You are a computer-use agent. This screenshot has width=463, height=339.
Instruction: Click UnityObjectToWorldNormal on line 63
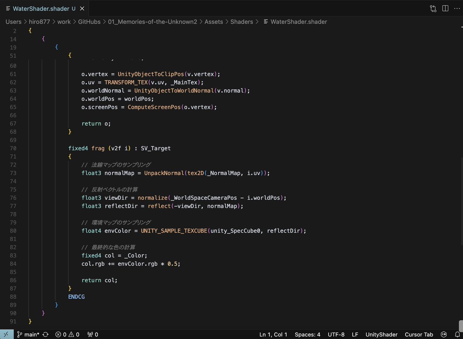pos(174,91)
